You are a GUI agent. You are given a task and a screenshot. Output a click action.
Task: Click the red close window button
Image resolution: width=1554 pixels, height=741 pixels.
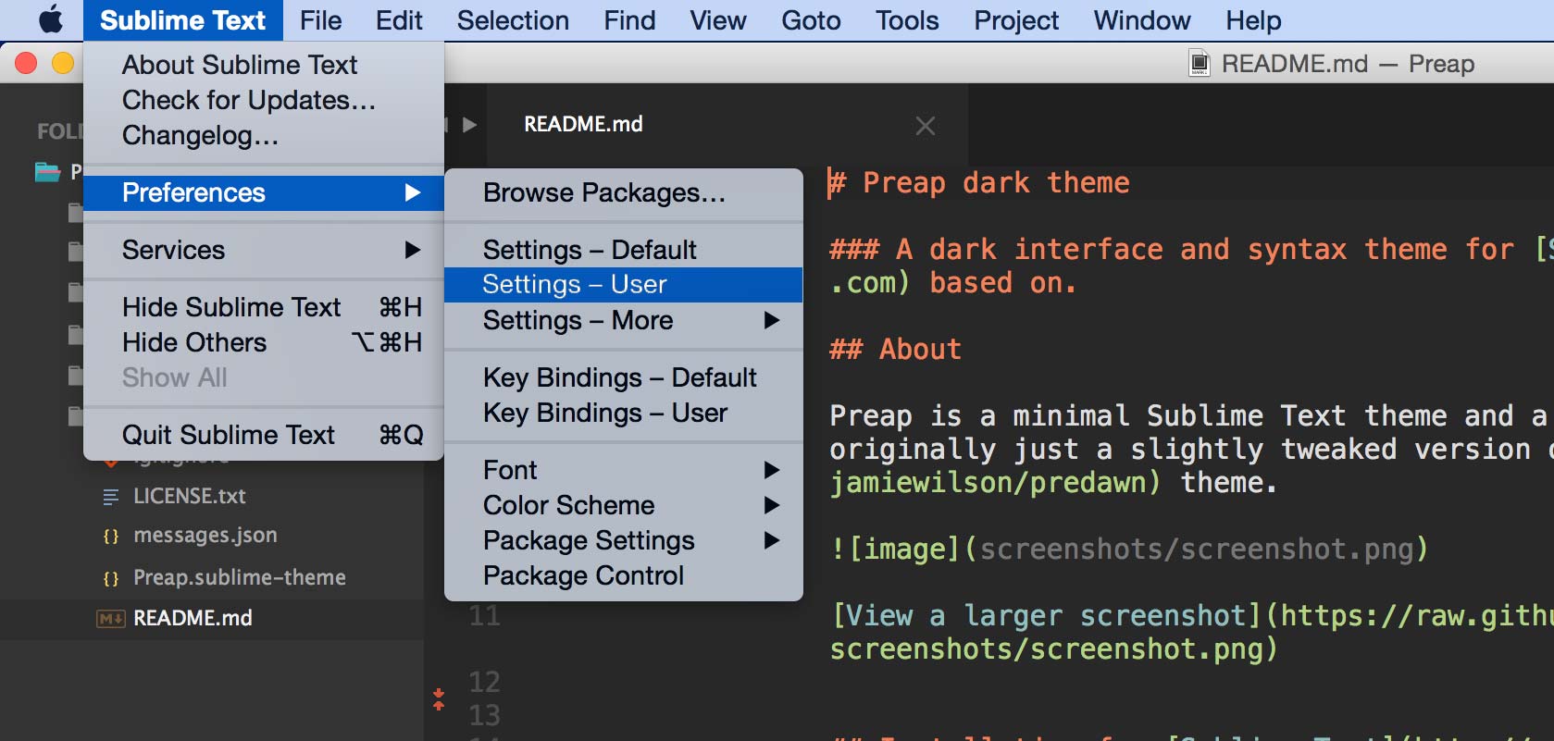point(26,63)
